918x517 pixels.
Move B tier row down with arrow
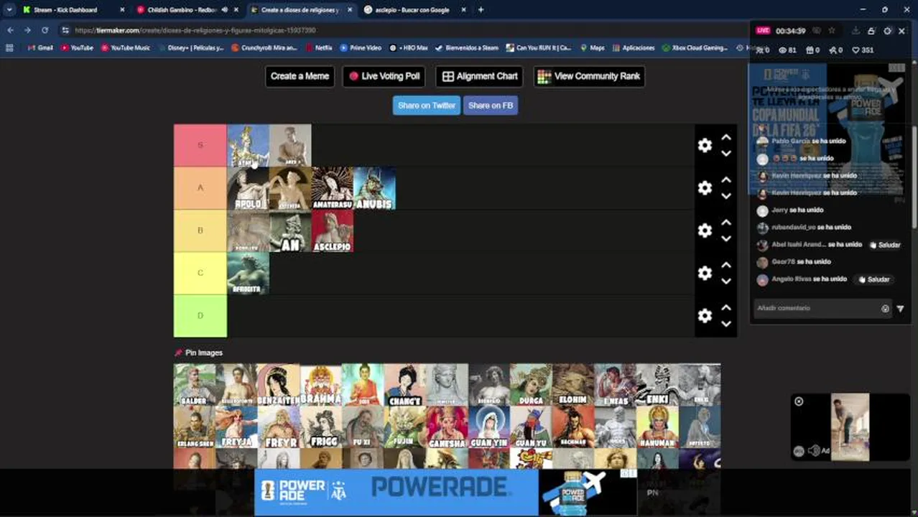coord(726,238)
